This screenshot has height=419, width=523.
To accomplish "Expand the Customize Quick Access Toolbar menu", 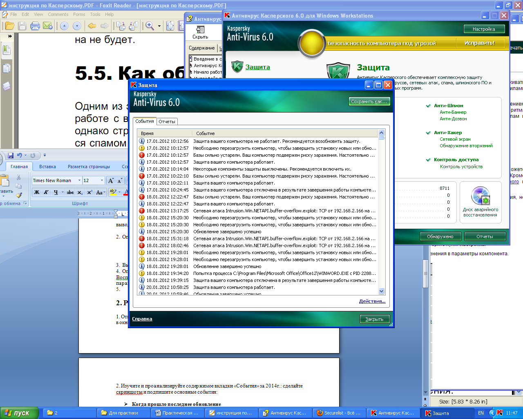I will 45,155.
